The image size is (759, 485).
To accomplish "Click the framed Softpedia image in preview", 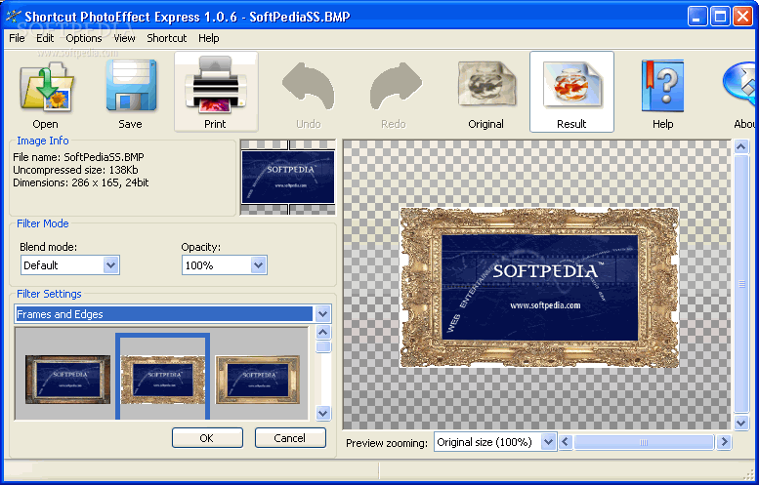I will [540, 287].
